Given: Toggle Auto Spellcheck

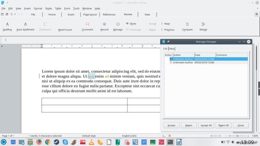Looking at the screenshot, I should click(25, 27).
